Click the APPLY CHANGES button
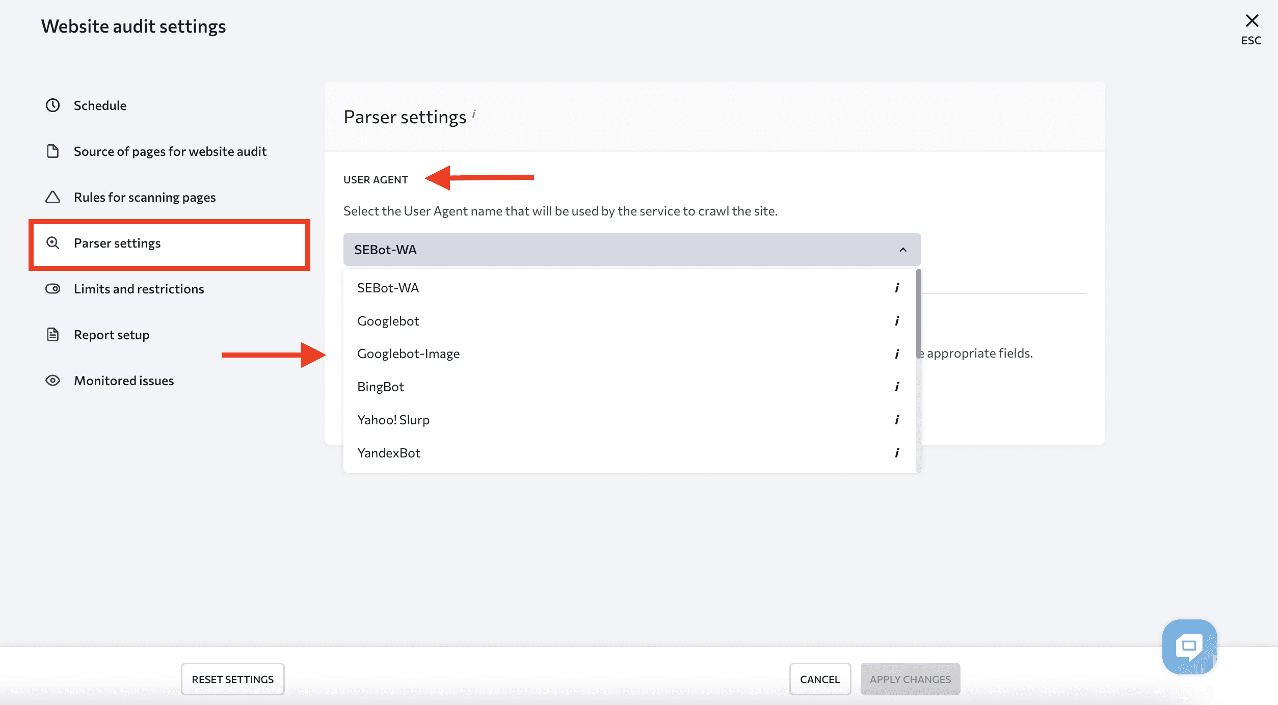Viewport: 1278px width, 705px height. tap(911, 679)
